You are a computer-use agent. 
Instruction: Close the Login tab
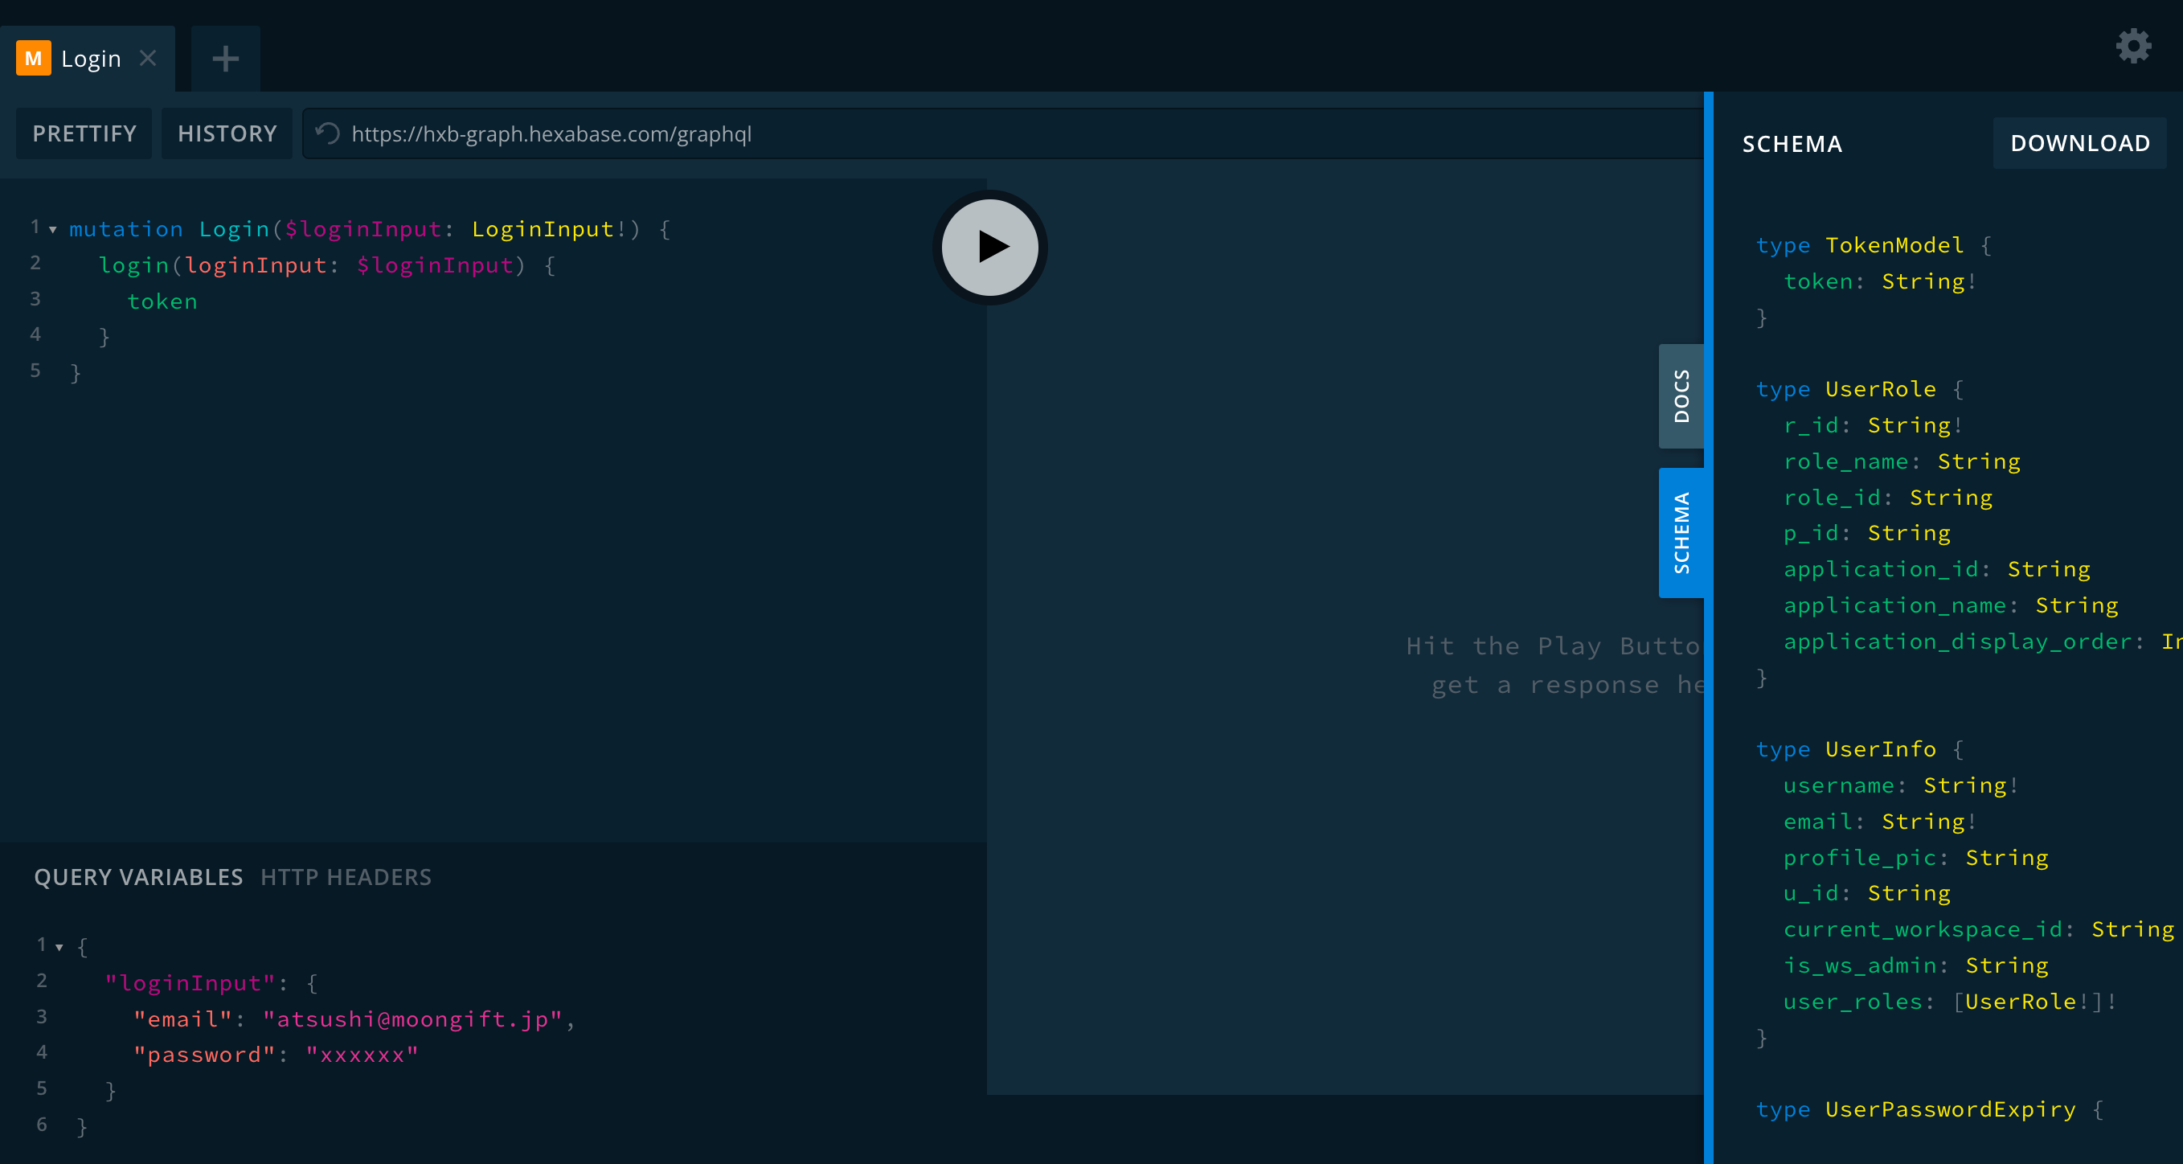pos(149,58)
